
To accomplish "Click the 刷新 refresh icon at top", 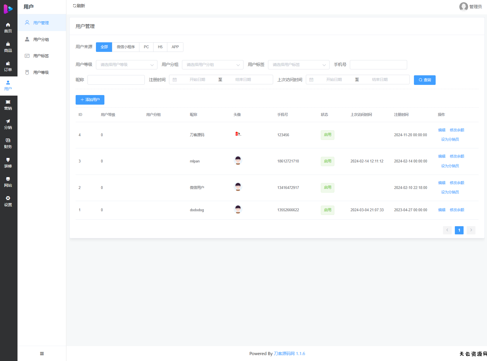I will [74, 6].
